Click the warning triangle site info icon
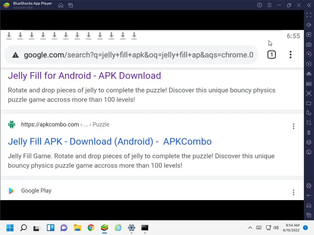314x235 pixels. pos(15,55)
